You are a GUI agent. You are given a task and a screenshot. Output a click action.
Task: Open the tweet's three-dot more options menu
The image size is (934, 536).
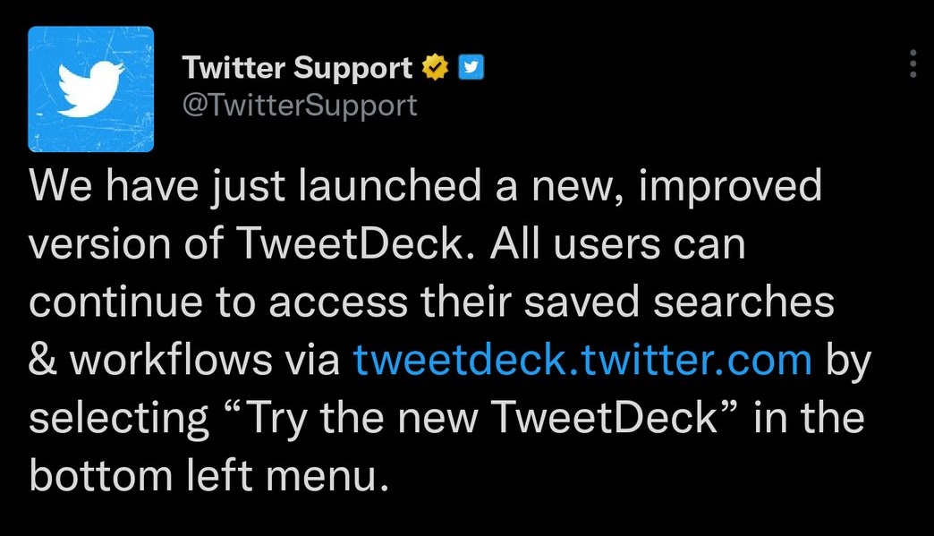tap(913, 64)
